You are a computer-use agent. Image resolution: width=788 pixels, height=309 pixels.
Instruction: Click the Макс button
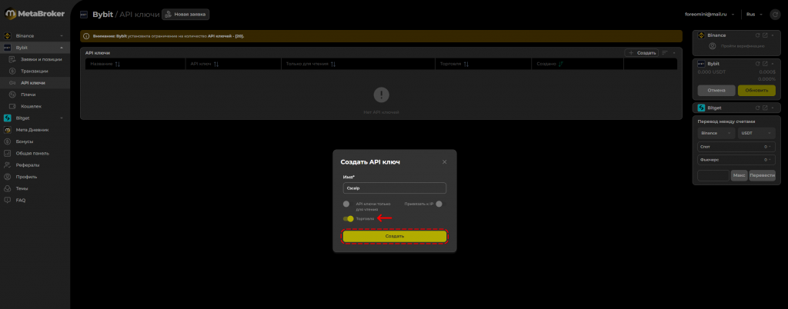click(740, 175)
